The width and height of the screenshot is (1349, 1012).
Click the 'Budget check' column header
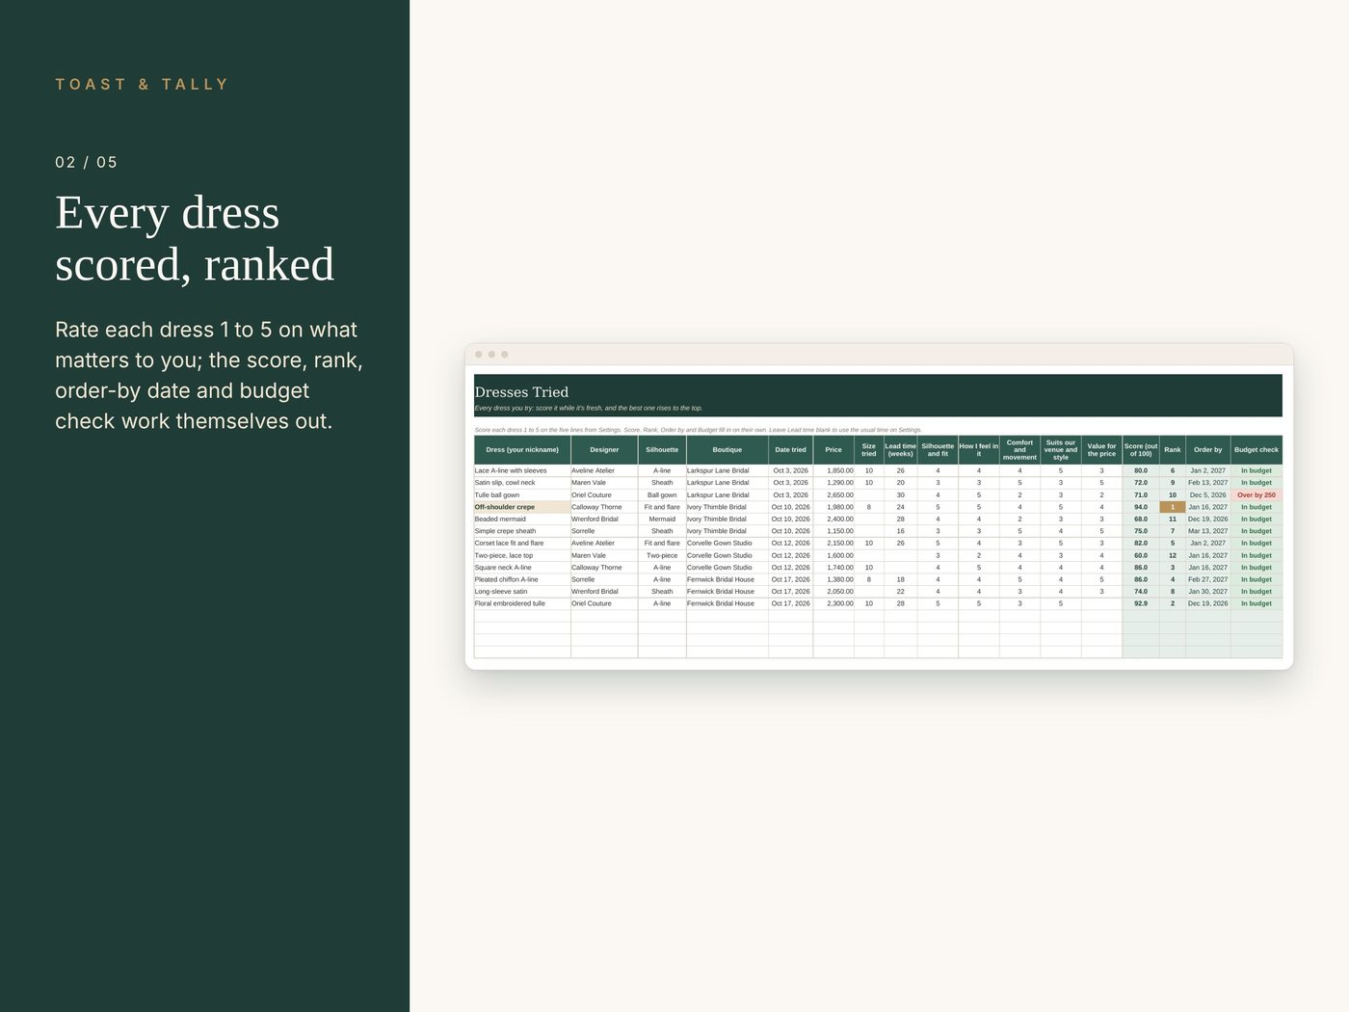[x=1256, y=450]
